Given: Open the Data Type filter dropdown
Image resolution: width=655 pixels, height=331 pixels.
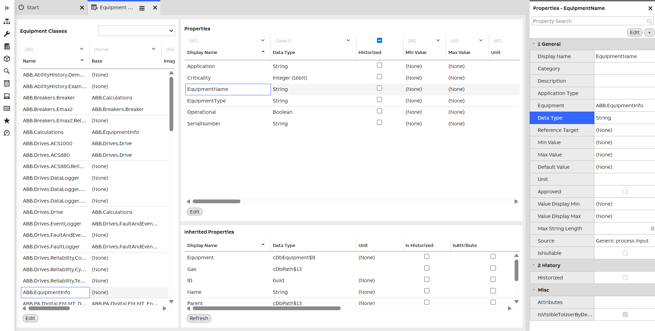Looking at the screenshot, I should (348, 40).
